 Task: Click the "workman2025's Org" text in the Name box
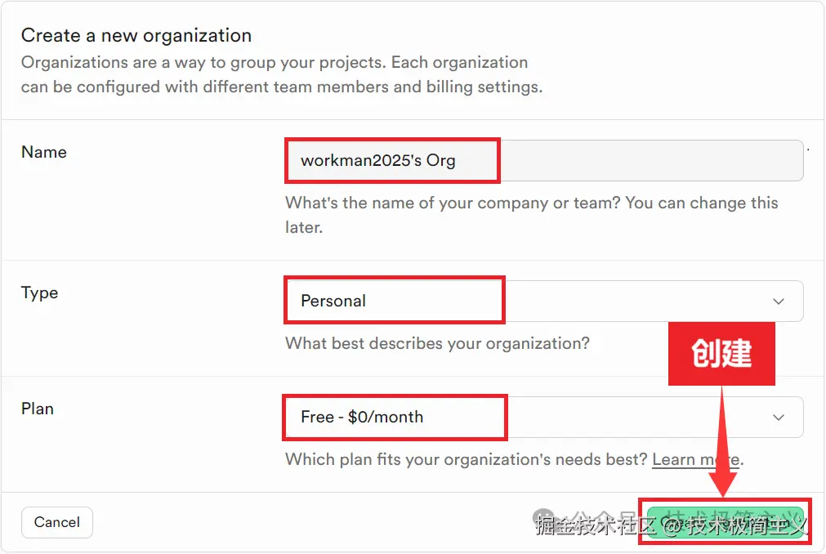click(378, 160)
